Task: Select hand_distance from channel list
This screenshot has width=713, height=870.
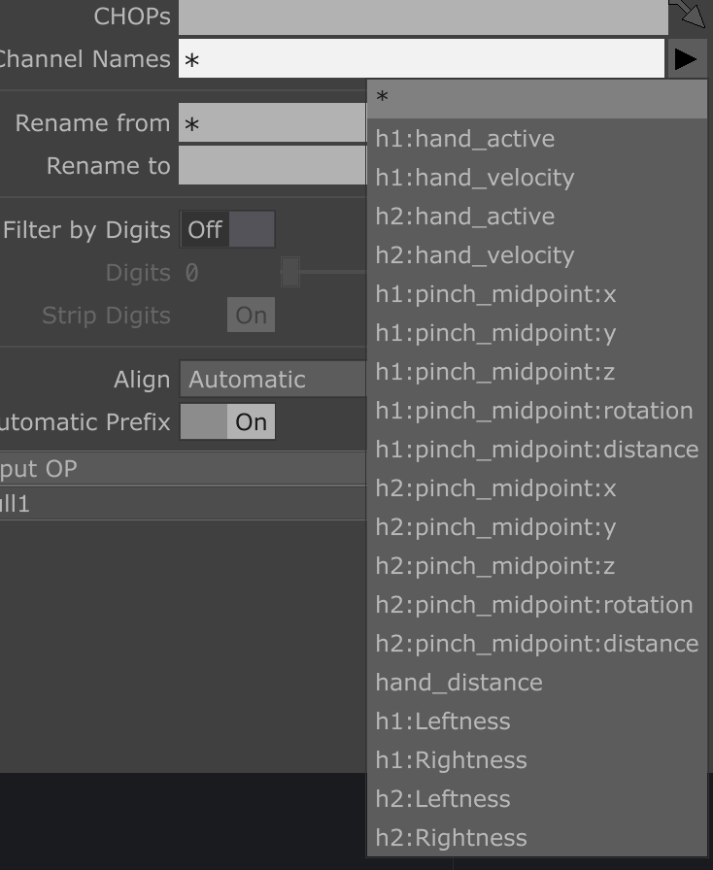Action: (x=458, y=683)
